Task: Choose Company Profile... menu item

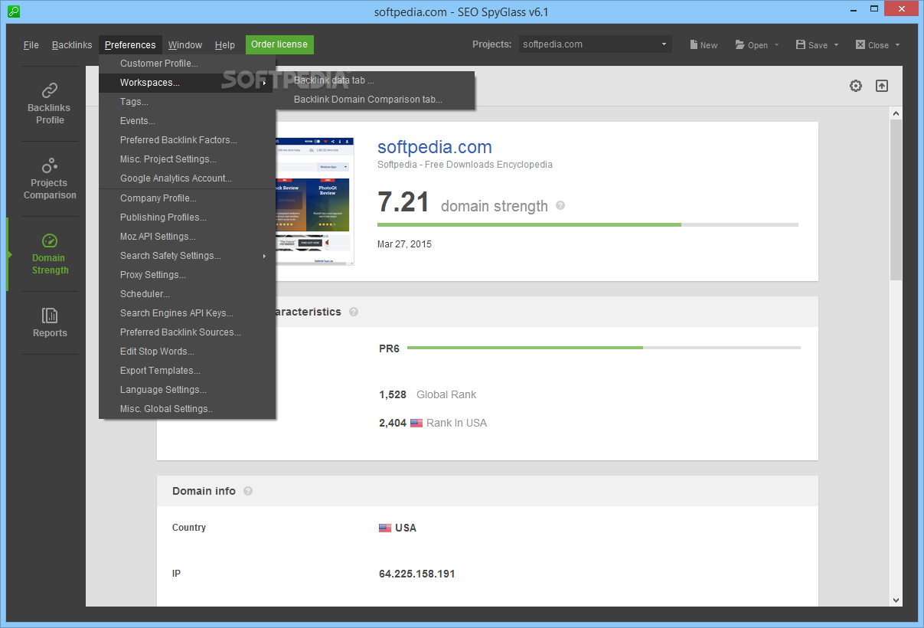Action: pos(187,198)
